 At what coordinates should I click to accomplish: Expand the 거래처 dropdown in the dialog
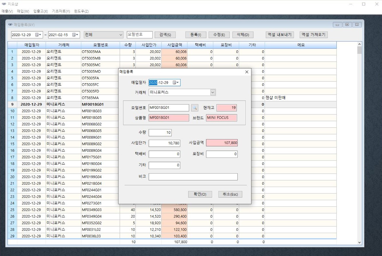pos(212,92)
